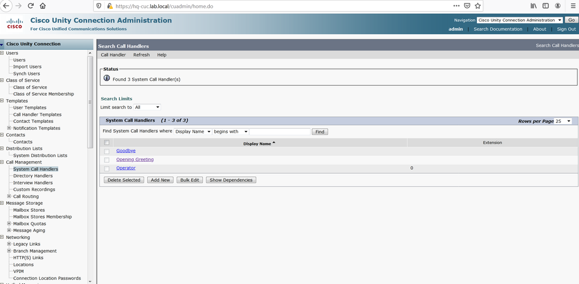Screen dimensions: 579x284
Task: Expand the Notification Templates node
Action: click(x=9, y=128)
